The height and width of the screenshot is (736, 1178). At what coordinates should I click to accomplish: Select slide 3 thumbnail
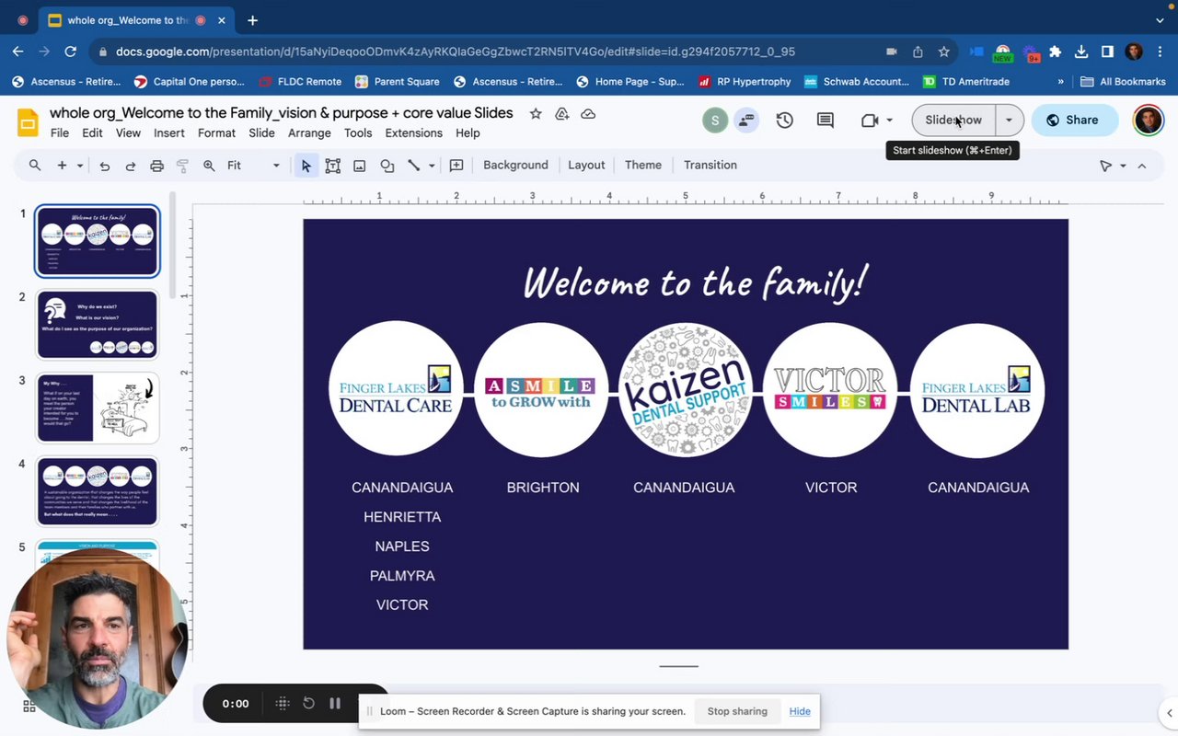coord(98,408)
